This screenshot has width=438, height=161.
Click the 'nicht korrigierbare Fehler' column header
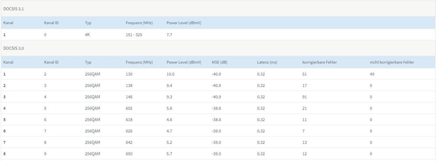pyautogui.click(x=392, y=63)
